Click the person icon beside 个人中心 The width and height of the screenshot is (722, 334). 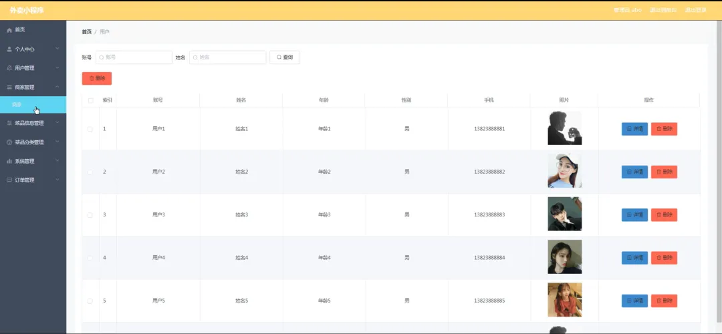tap(9, 49)
